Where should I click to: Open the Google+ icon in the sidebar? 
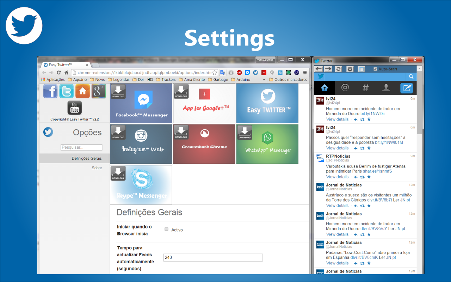[x=99, y=91]
